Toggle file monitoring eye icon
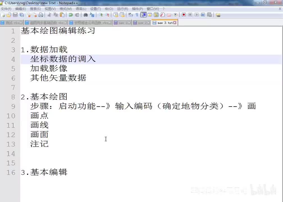This screenshot has height=202, width=283. [x=175, y=15]
